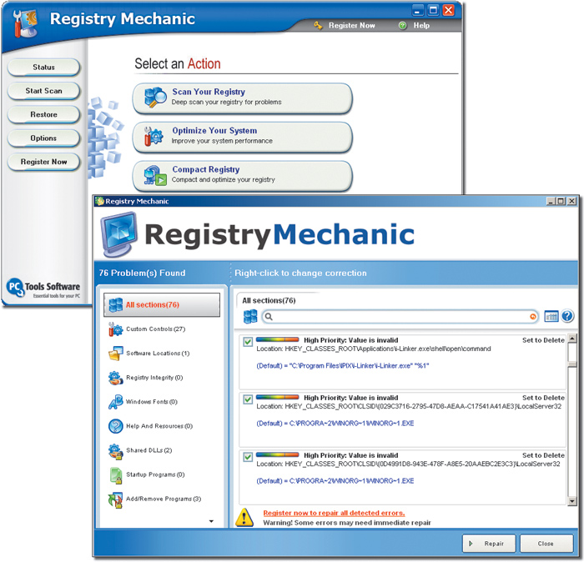This screenshot has height=562, width=584.
Task: Click the orange clear-search icon in search box
Action: 532,317
